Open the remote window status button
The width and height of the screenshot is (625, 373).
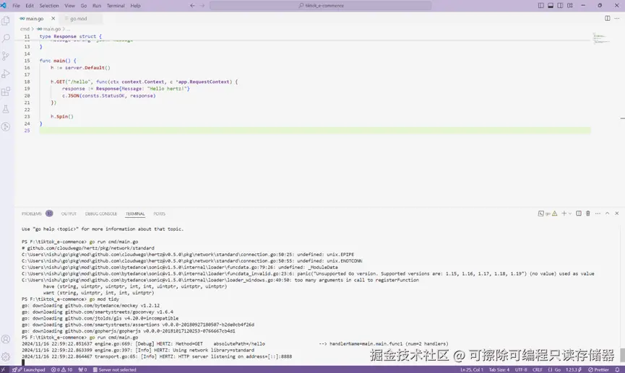click(x=4, y=369)
